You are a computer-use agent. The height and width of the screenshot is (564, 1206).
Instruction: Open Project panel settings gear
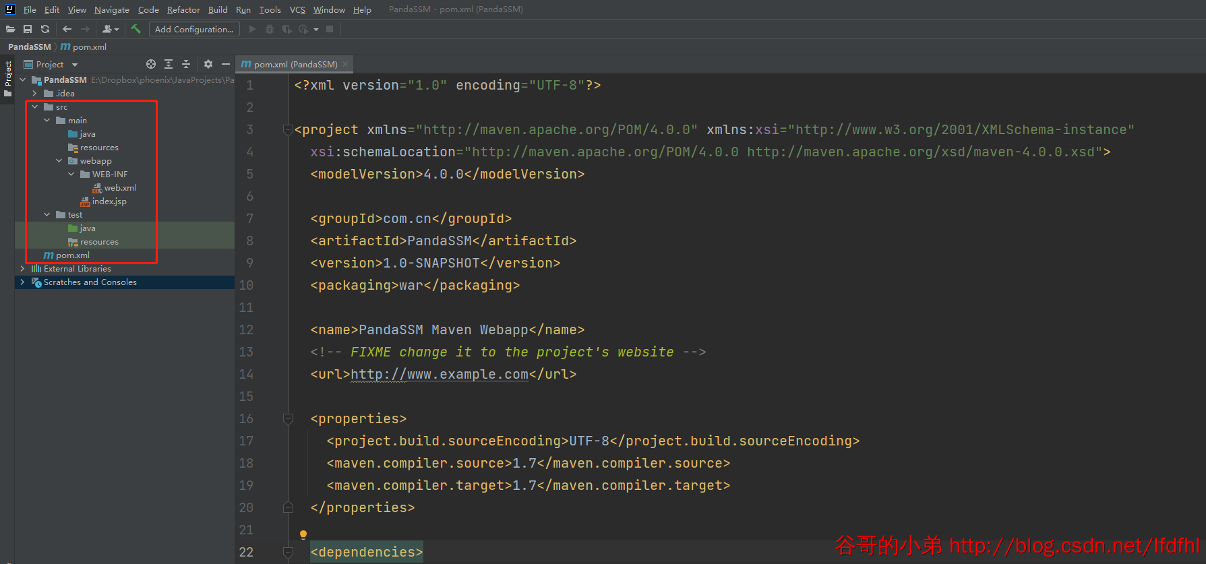pos(208,64)
